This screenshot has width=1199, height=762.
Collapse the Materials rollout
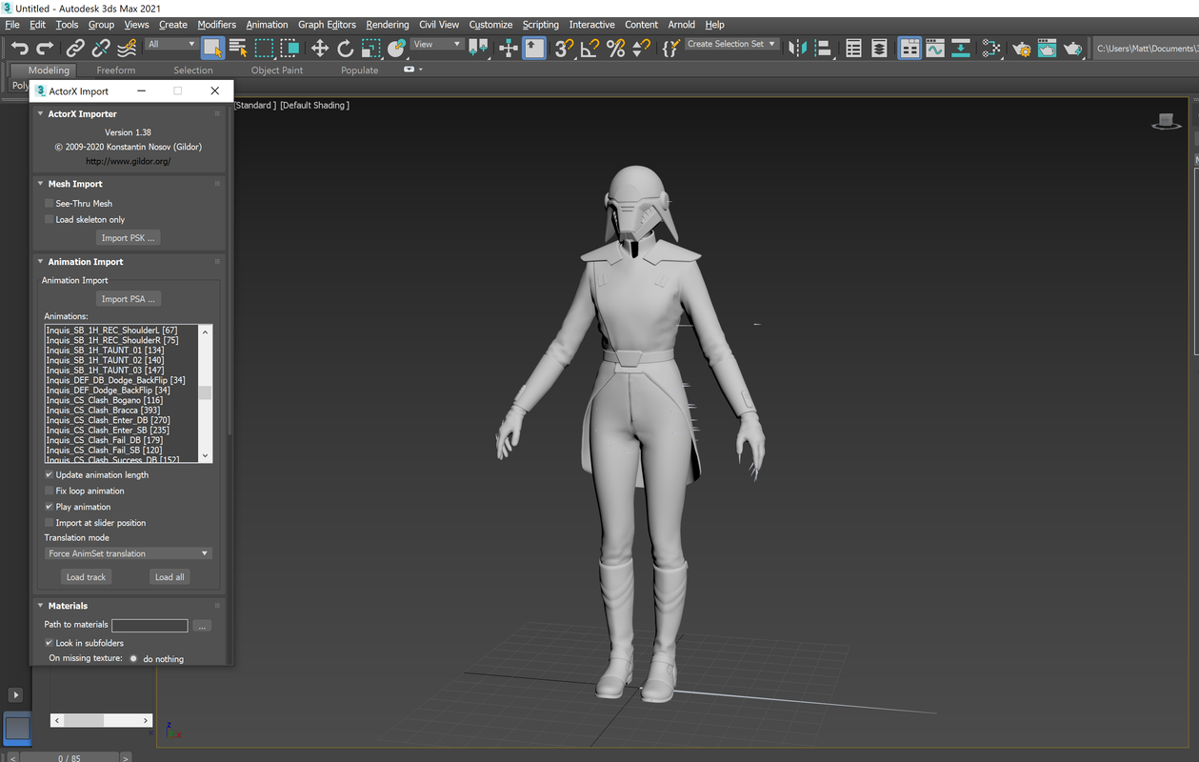pyautogui.click(x=41, y=606)
